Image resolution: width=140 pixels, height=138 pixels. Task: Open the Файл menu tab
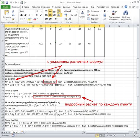6,7
